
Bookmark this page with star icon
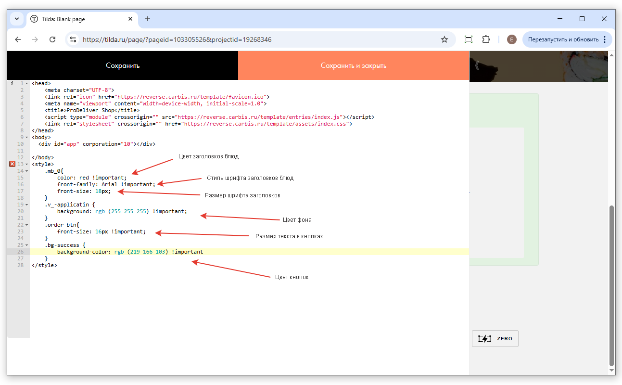click(444, 39)
